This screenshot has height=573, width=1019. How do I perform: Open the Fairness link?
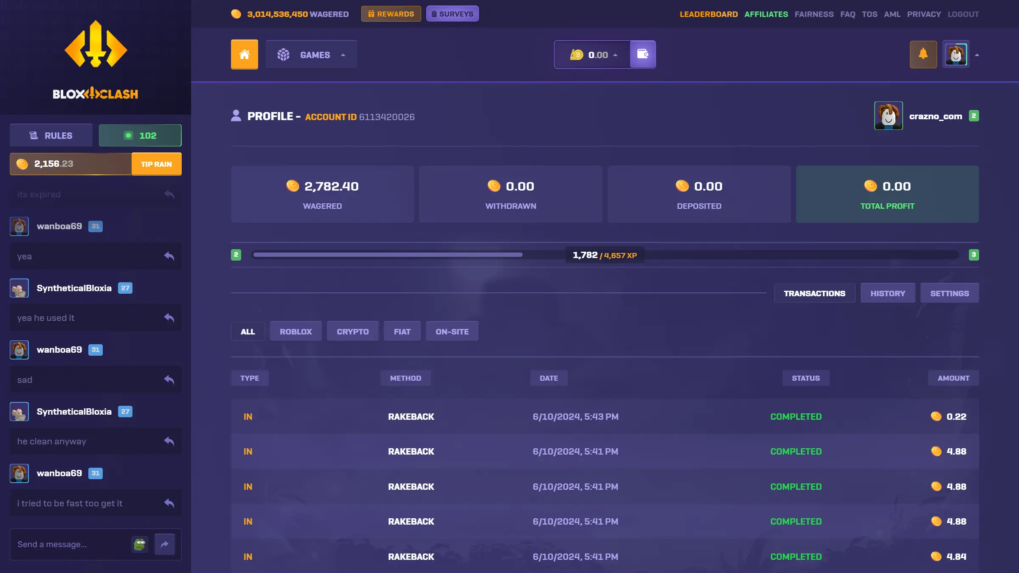tap(814, 14)
